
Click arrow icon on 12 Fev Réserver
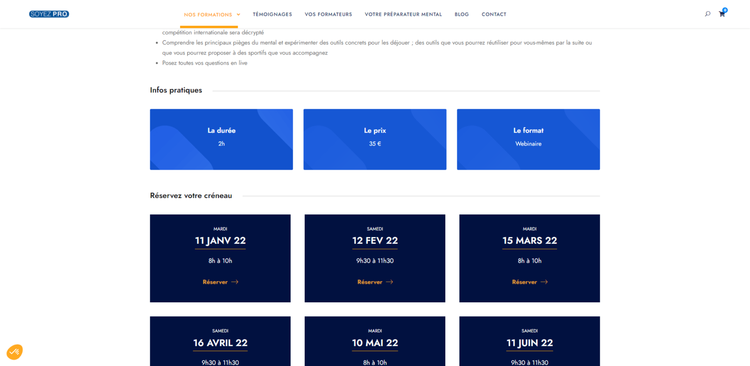point(389,282)
